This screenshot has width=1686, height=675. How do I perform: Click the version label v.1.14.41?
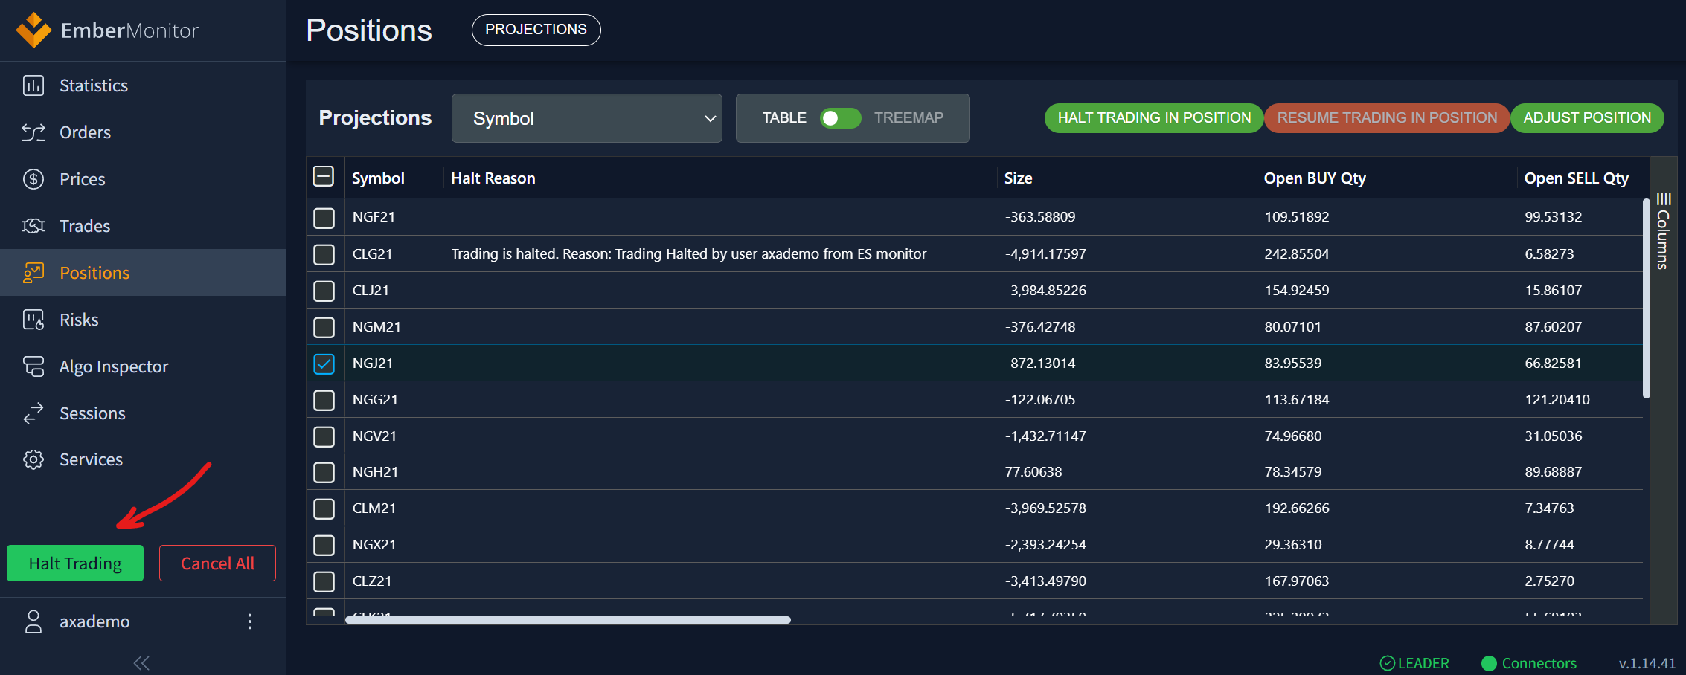point(1647,663)
